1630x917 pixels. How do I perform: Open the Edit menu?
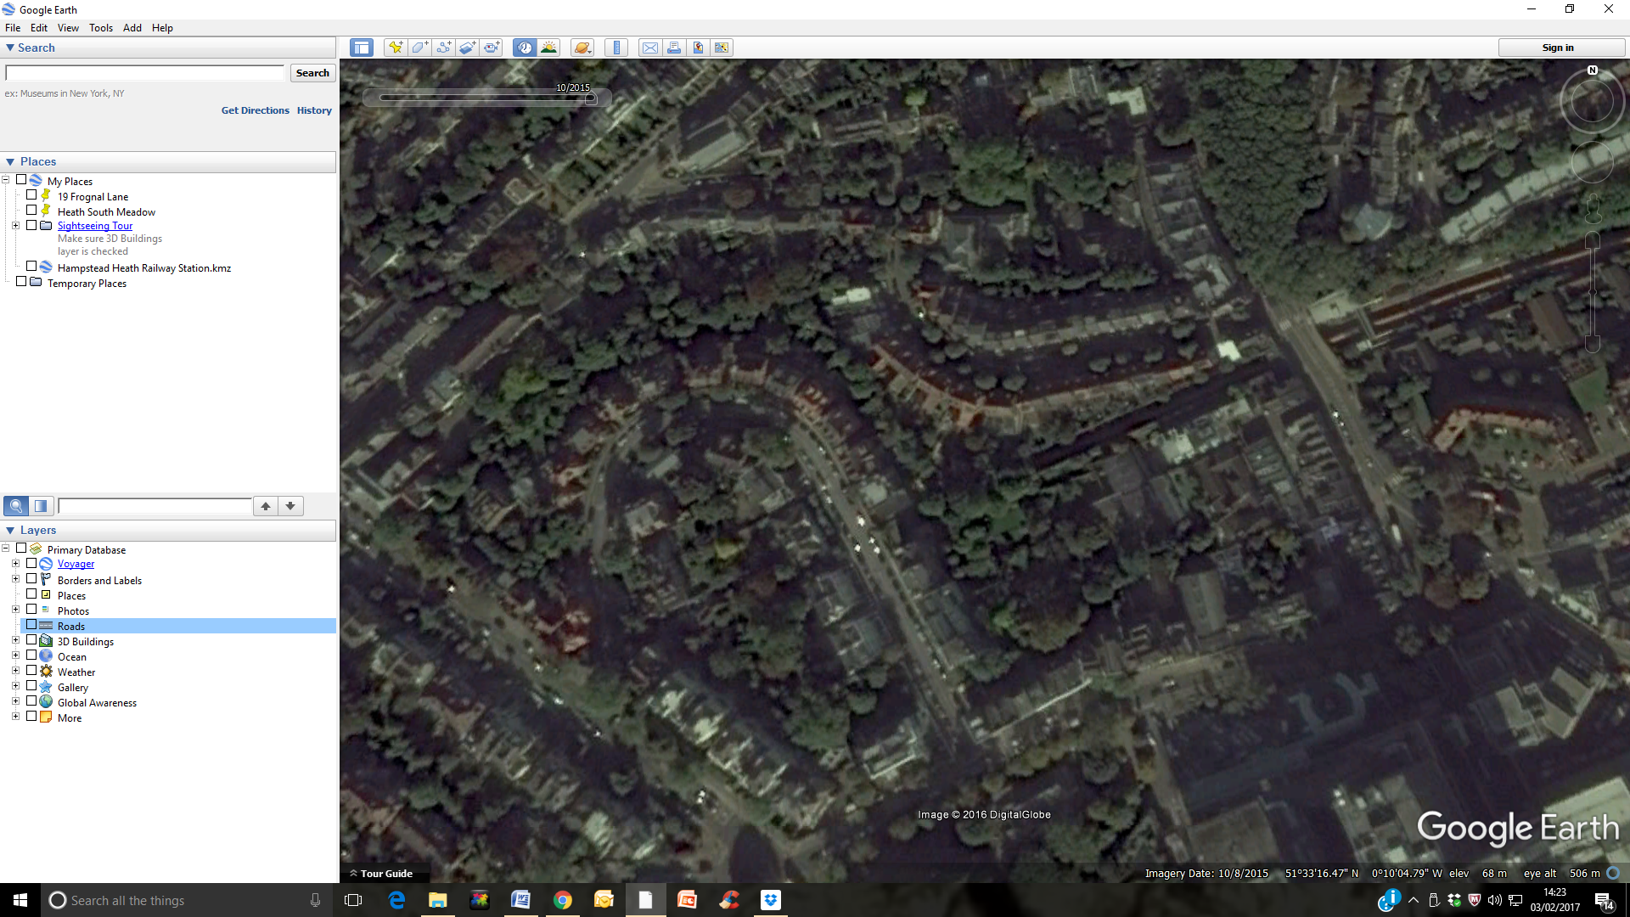[39, 27]
